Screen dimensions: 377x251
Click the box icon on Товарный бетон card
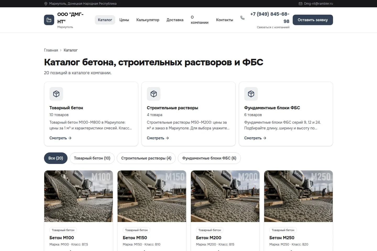(56, 94)
